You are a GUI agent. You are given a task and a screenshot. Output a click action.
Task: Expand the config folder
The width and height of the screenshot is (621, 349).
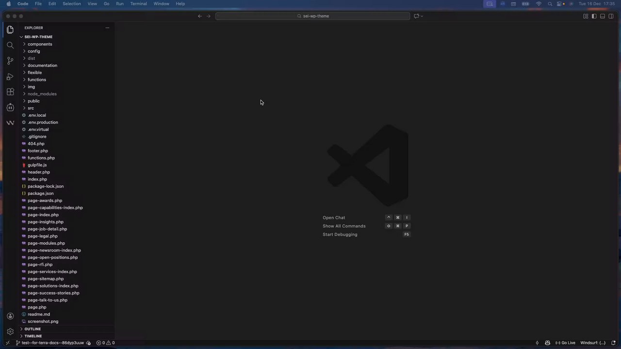pos(67,51)
